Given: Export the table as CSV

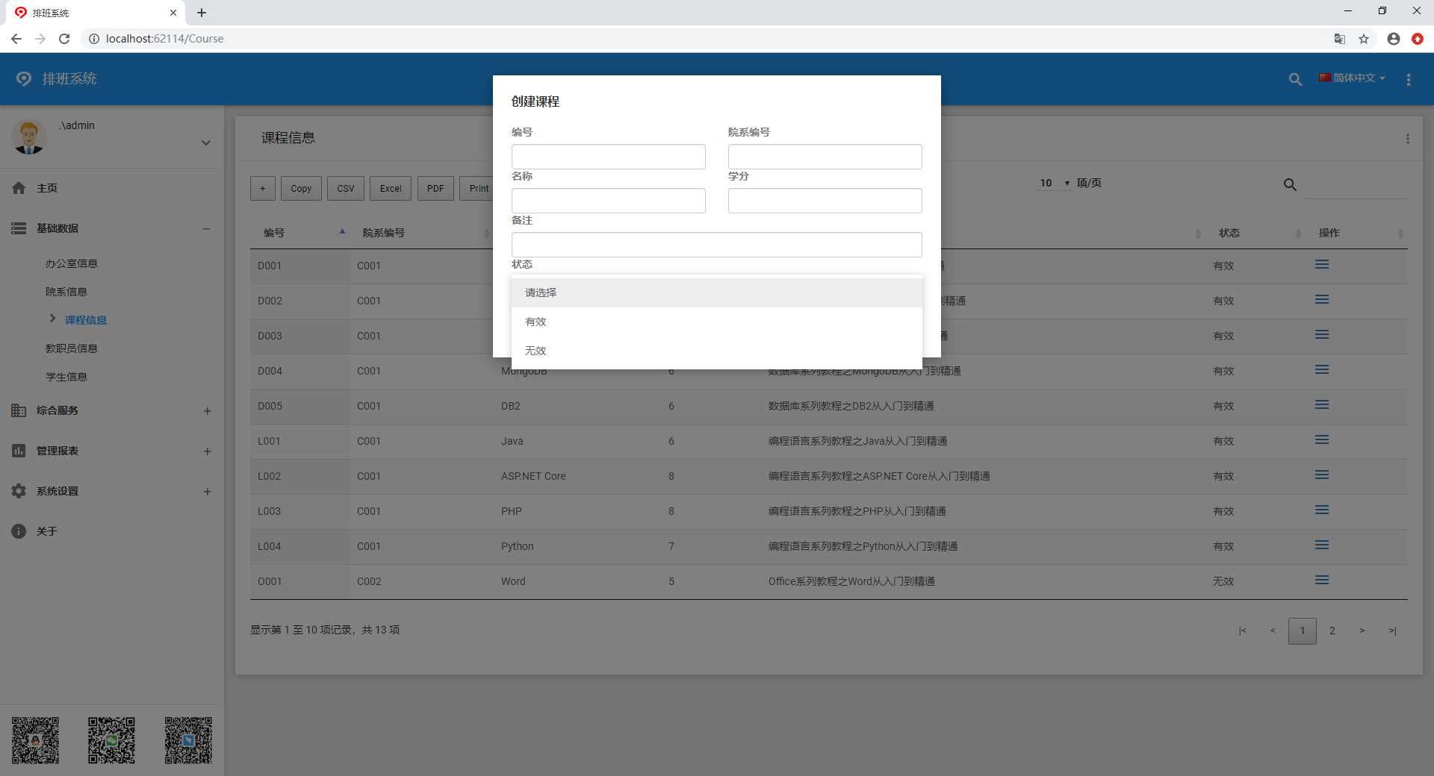Looking at the screenshot, I should (x=346, y=189).
